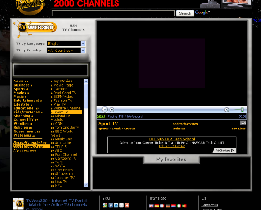Select the Religion category
The image size is (261, 210).
click(23, 128)
